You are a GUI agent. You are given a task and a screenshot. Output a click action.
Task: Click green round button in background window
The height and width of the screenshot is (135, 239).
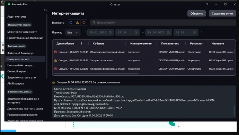click(x=172, y=123)
